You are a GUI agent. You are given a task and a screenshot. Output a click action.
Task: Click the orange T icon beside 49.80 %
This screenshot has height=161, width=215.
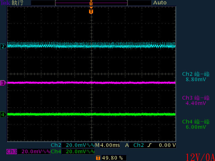point(98,158)
